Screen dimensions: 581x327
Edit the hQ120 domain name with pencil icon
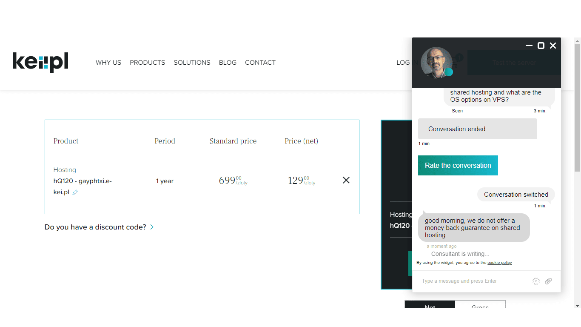75,192
